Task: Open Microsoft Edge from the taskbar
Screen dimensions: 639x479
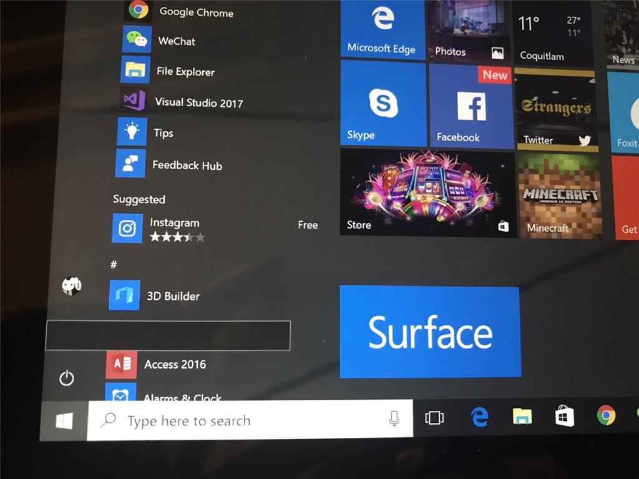Action: [480, 417]
